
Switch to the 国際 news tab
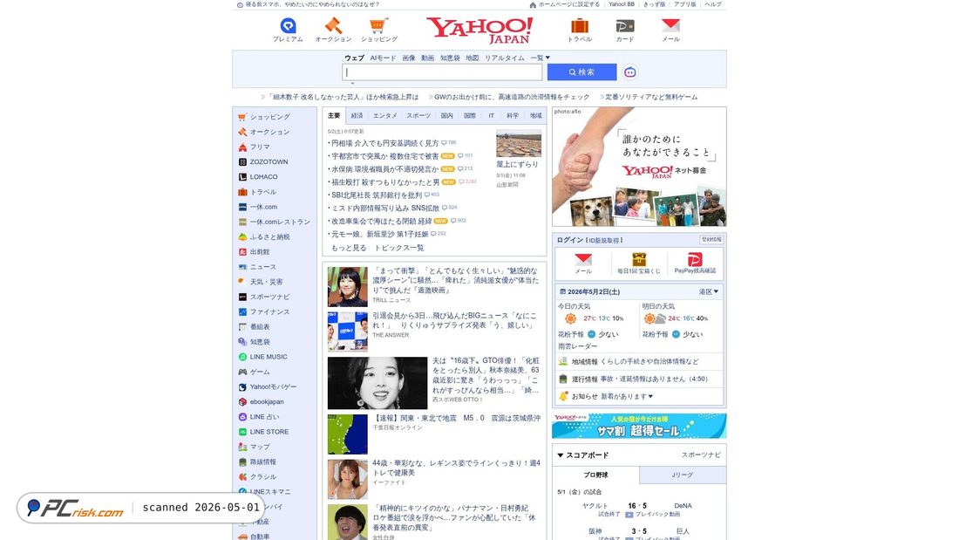click(x=470, y=116)
